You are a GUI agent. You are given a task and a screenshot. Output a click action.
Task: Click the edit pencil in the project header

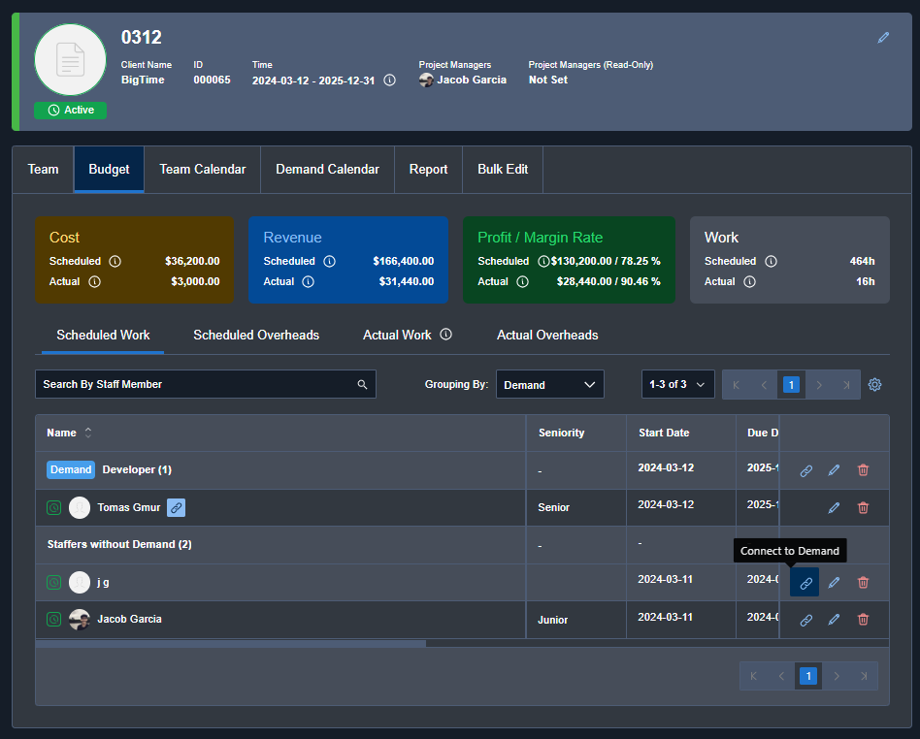882,37
